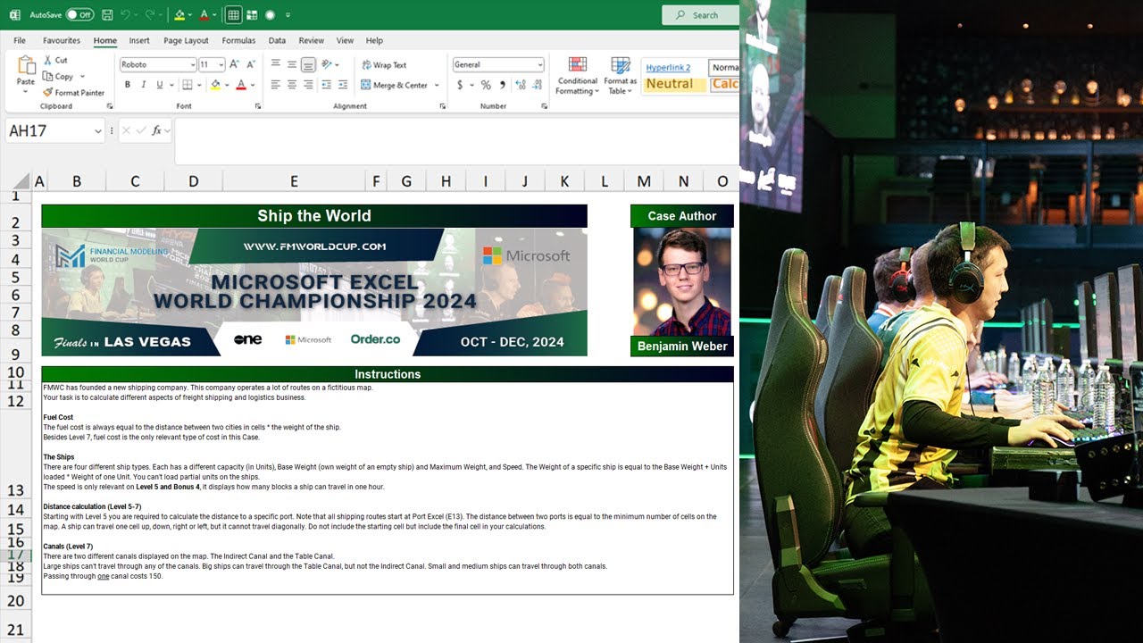Toggle Underline formatting
Viewport: 1143px width, 643px height.
(160, 85)
